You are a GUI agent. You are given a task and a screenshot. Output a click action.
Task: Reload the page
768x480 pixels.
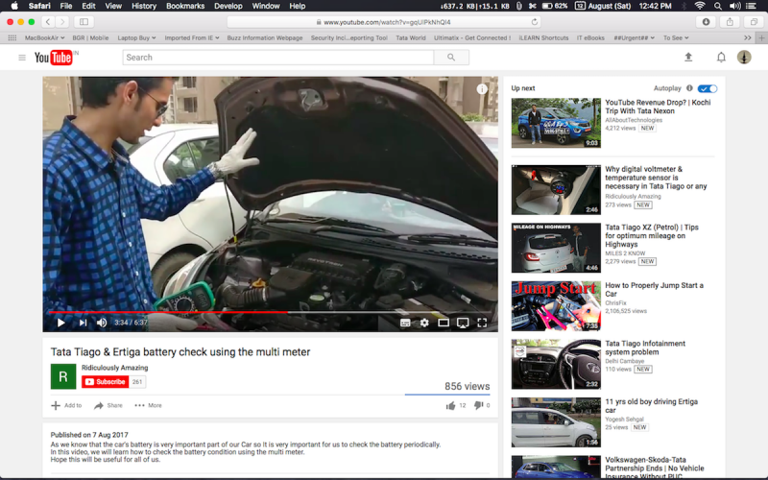[535, 21]
